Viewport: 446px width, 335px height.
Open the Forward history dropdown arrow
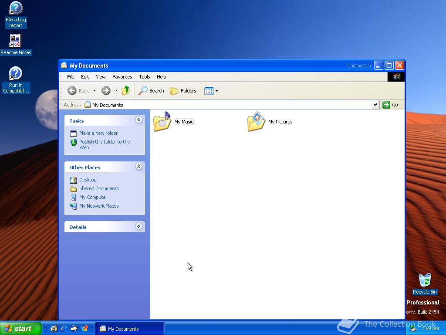point(116,91)
